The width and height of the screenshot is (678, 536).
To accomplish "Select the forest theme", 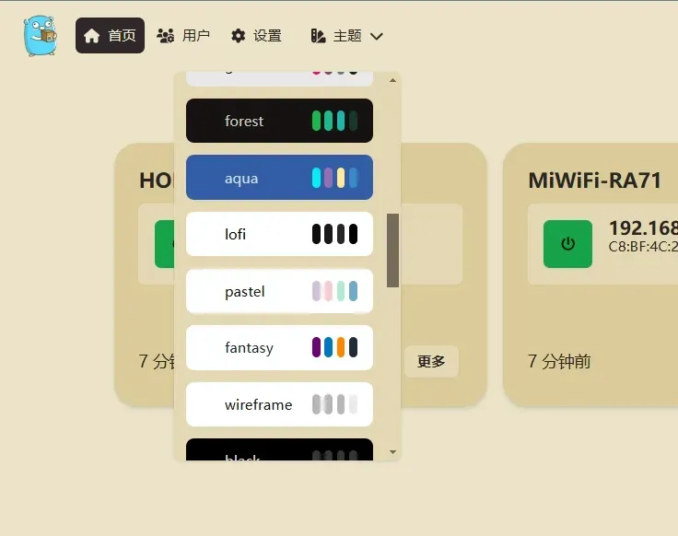I will (279, 121).
